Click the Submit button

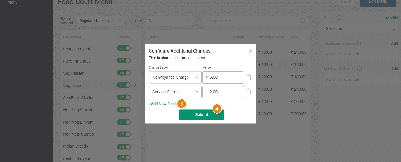click(201, 115)
